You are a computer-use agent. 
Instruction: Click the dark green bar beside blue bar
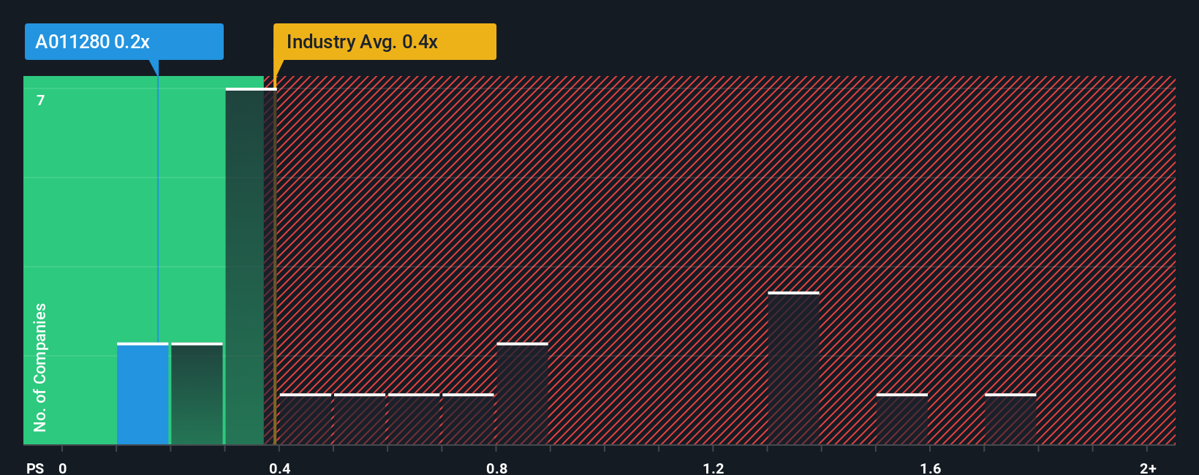(197, 394)
